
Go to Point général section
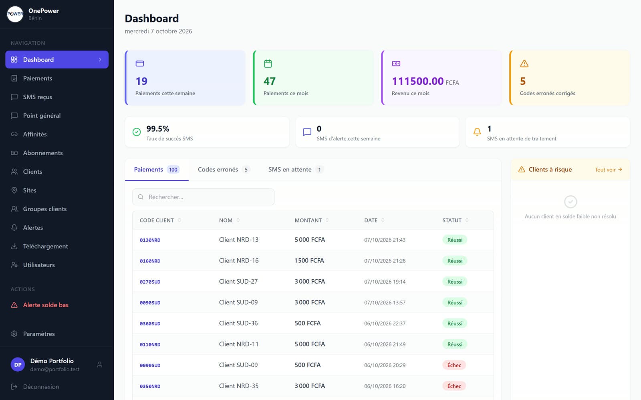[x=57, y=116]
